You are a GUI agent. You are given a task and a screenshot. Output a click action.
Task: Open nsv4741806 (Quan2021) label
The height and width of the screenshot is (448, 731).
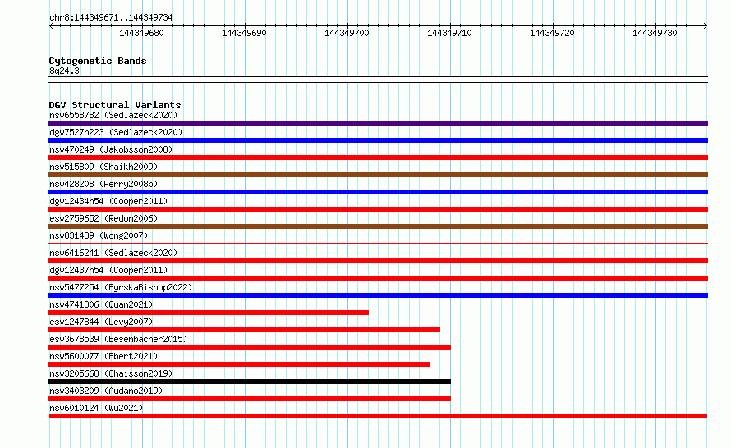coord(101,304)
